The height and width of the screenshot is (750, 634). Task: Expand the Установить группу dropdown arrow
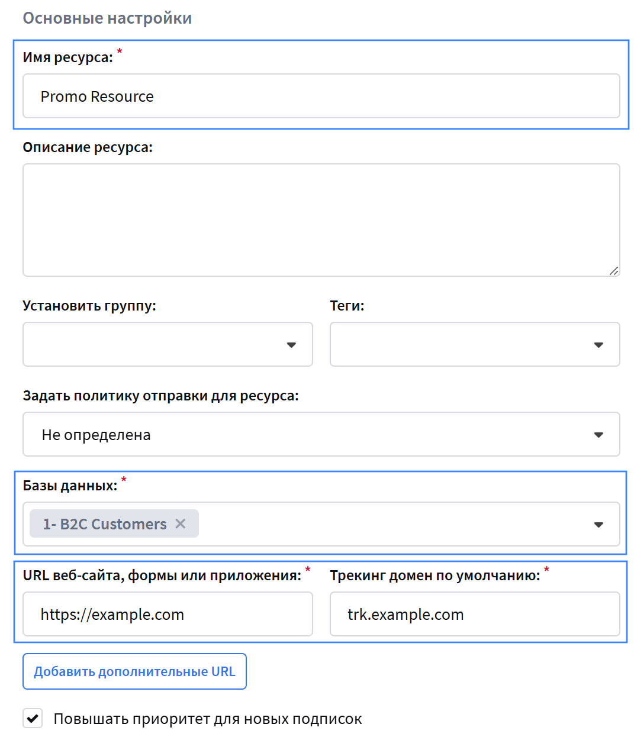coord(291,345)
